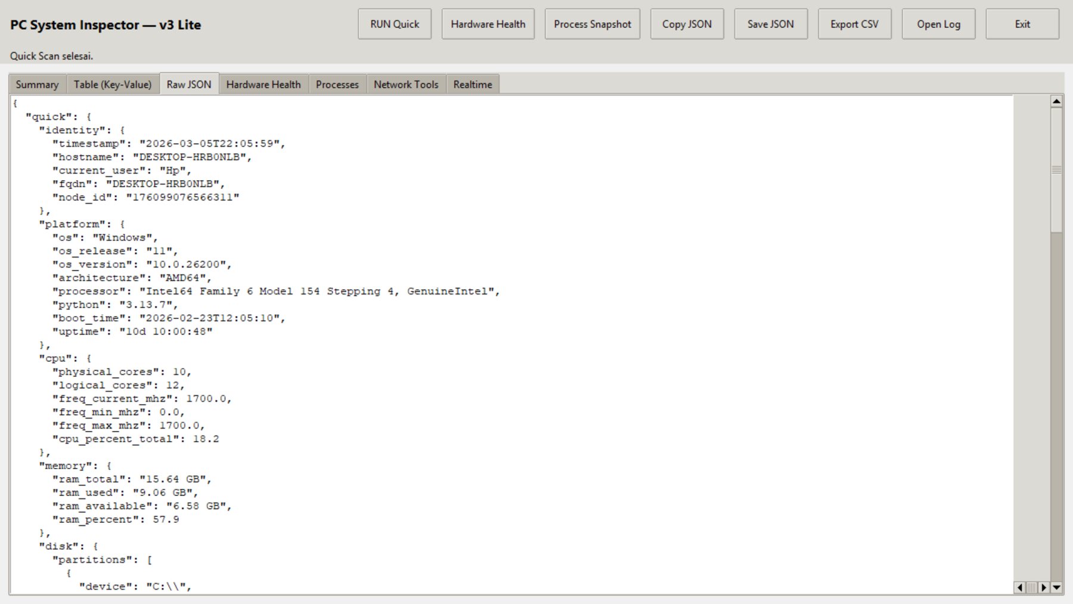Exit the application with the Exit button

(x=1022, y=24)
